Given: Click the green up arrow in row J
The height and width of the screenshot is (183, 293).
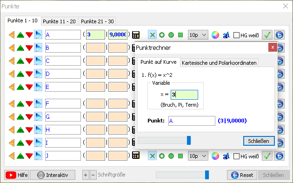Looking at the screenshot, I should [20, 156].
